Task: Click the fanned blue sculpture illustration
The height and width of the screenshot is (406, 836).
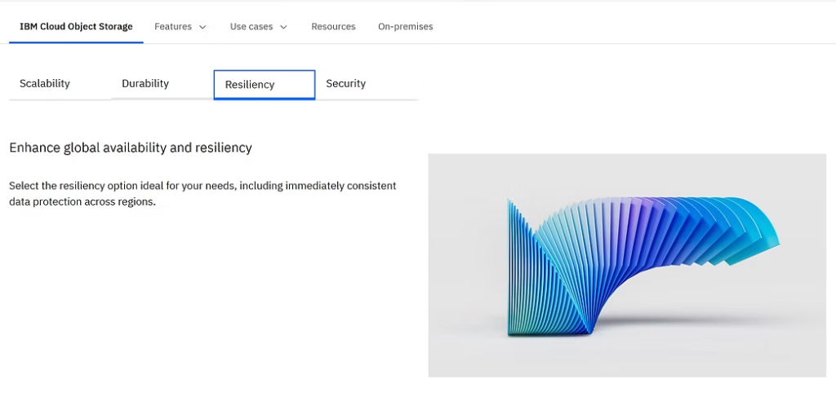Action: pos(627,266)
